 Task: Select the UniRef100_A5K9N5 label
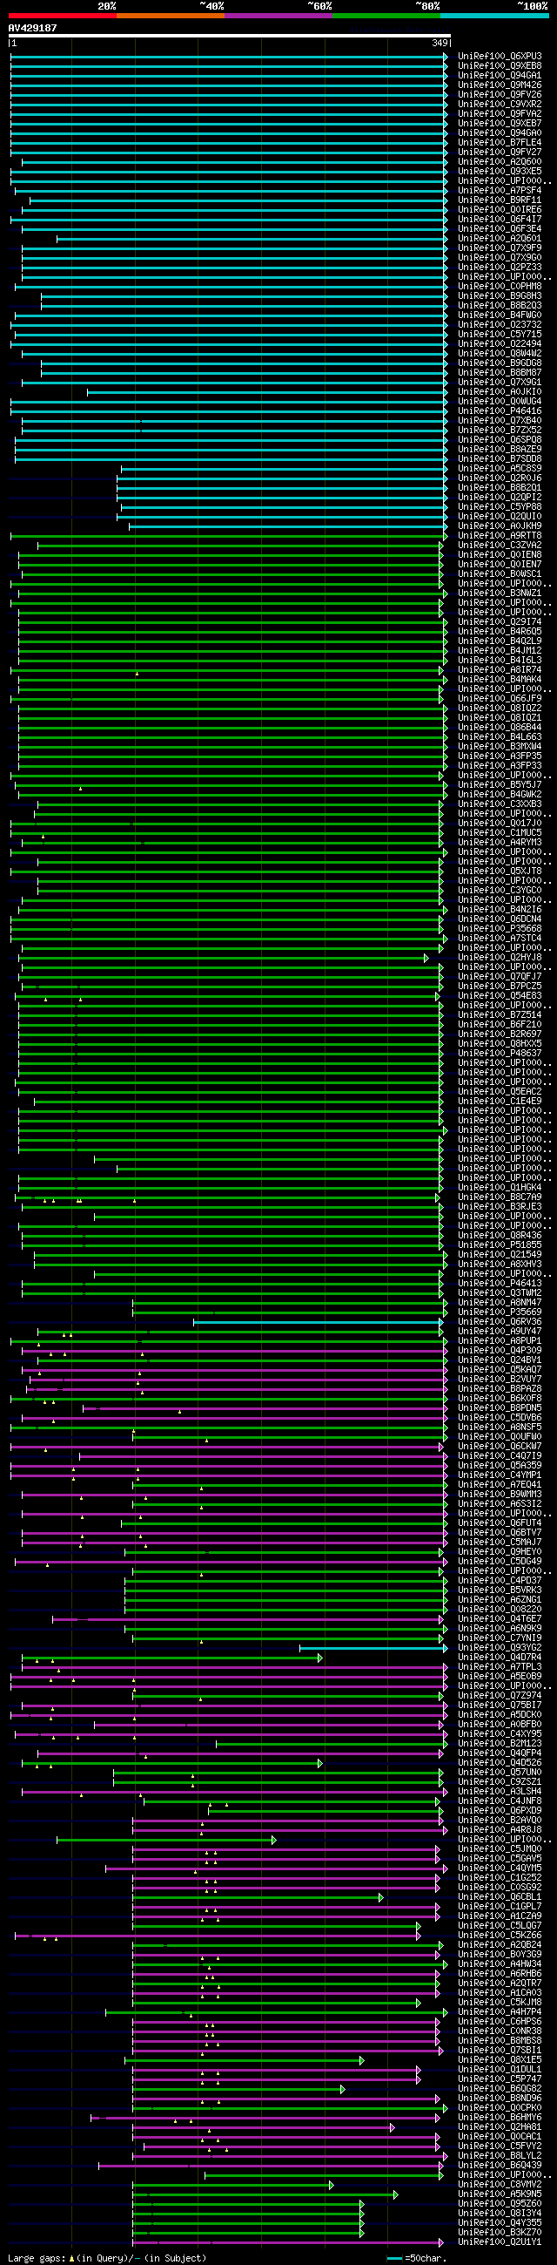pos(500,2194)
